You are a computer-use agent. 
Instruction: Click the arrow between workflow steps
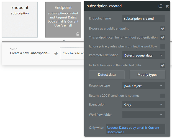coord(56,53)
